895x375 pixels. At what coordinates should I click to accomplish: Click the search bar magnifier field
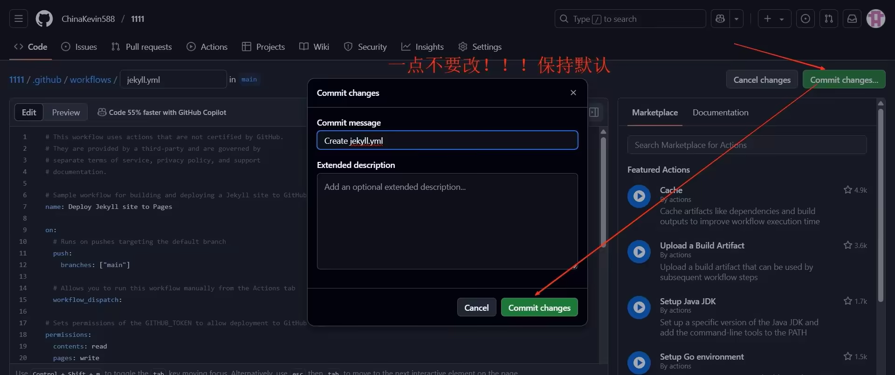pyautogui.click(x=630, y=19)
